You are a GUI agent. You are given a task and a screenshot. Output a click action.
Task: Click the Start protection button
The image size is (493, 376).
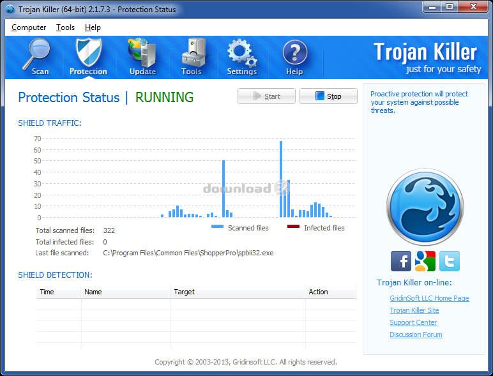pyautogui.click(x=267, y=96)
